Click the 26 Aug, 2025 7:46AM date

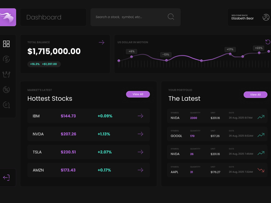tap(241, 154)
